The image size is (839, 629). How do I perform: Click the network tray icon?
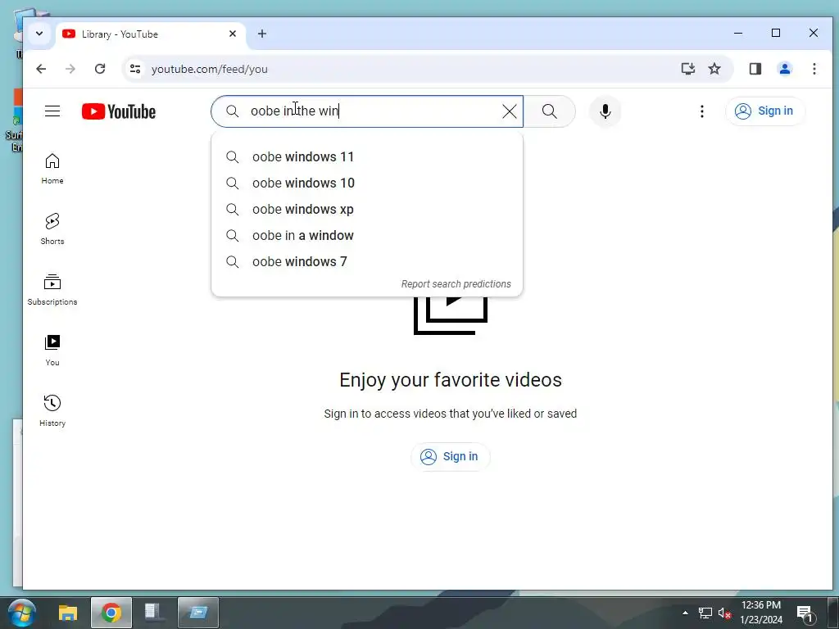pos(705,613)
